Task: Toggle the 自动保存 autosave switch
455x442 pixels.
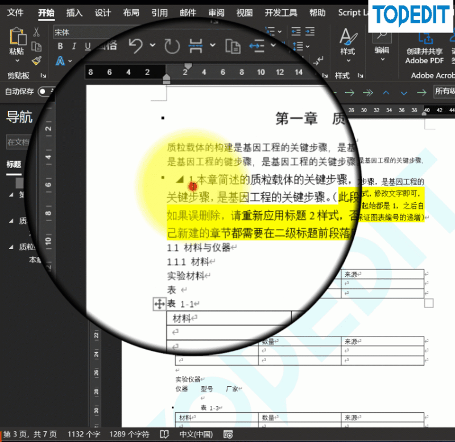Action: coord(47,92)
